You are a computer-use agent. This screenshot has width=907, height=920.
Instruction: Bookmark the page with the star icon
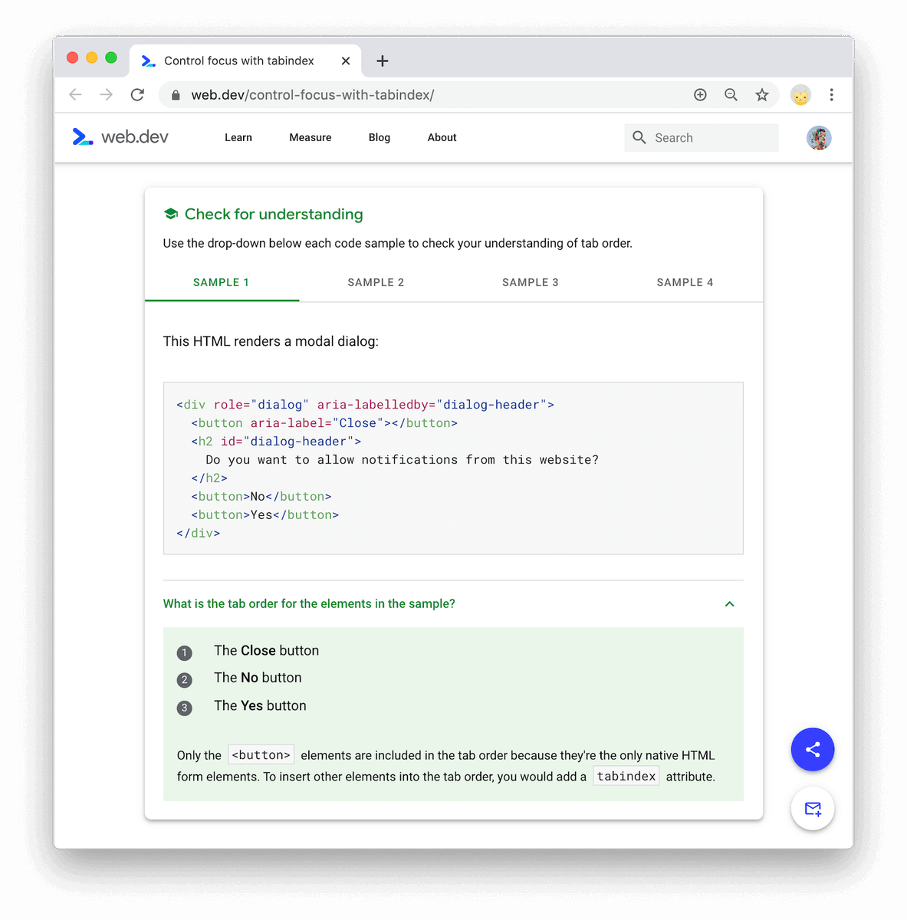(x=761, y=94)
